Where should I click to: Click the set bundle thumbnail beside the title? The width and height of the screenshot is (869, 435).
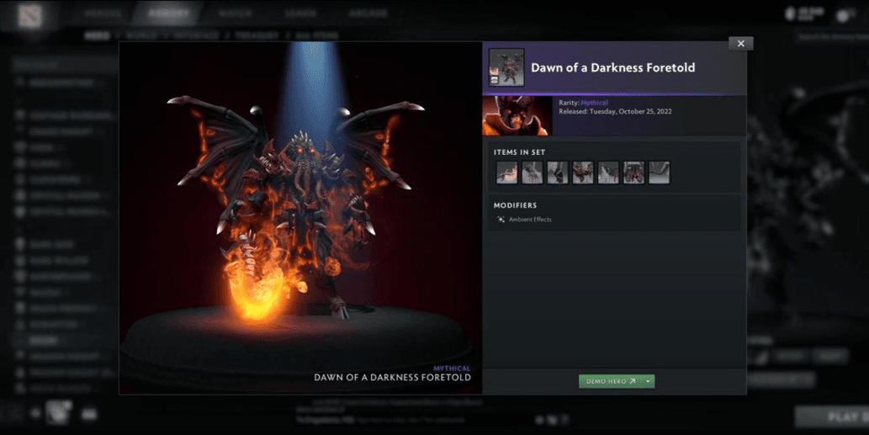[x=506, y=67]
